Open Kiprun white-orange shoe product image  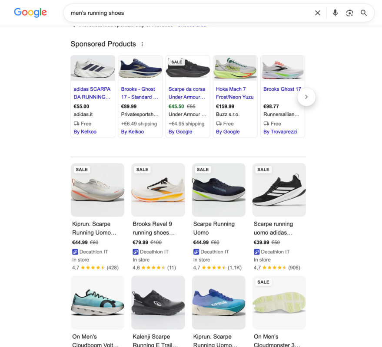pyautogui.click(x=97, y=190)
